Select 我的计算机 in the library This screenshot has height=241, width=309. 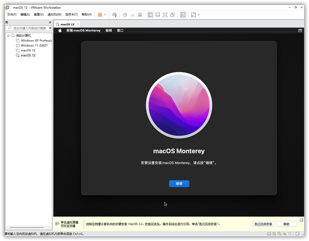point(23,35)
